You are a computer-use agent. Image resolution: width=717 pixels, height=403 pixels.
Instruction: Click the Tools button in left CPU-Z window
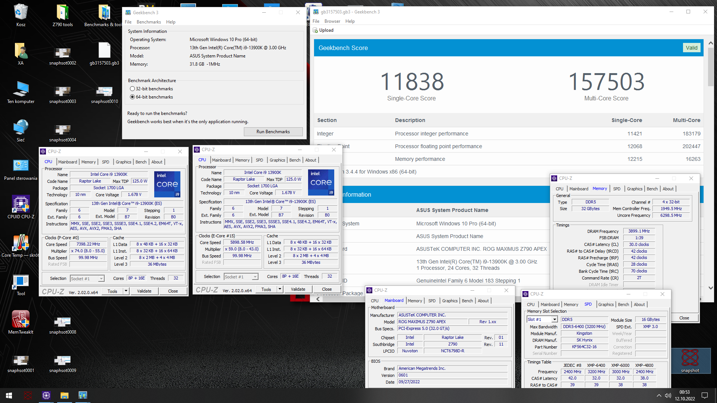(112, 291)
